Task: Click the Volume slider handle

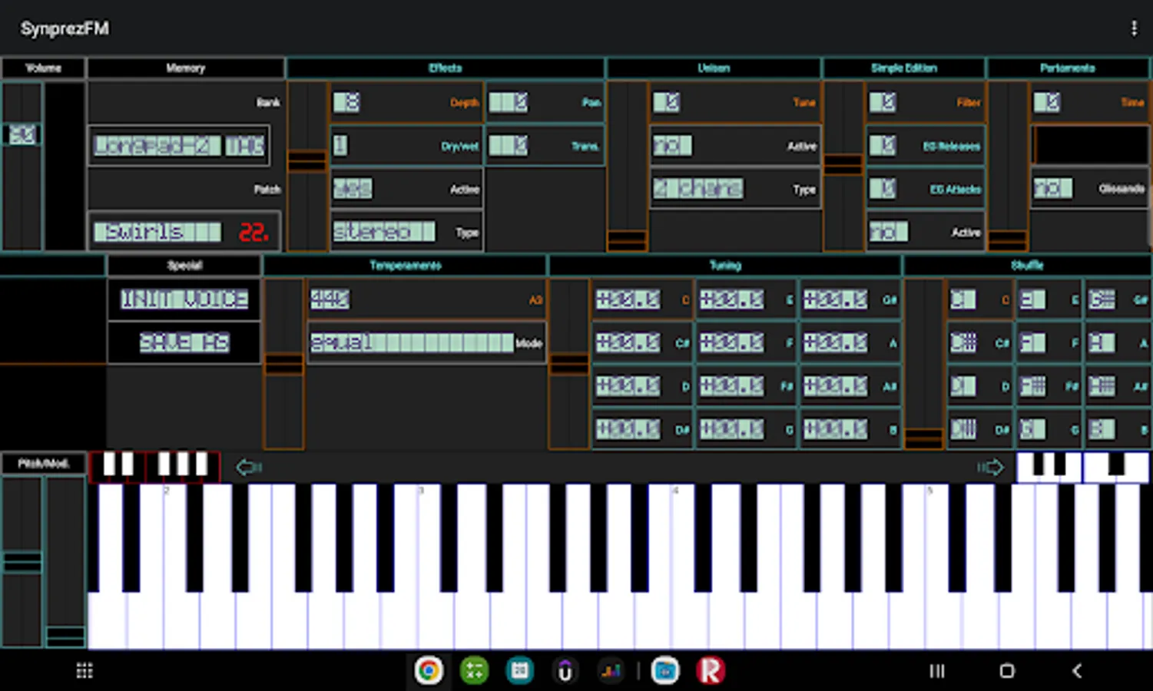Action: (22, 135)
